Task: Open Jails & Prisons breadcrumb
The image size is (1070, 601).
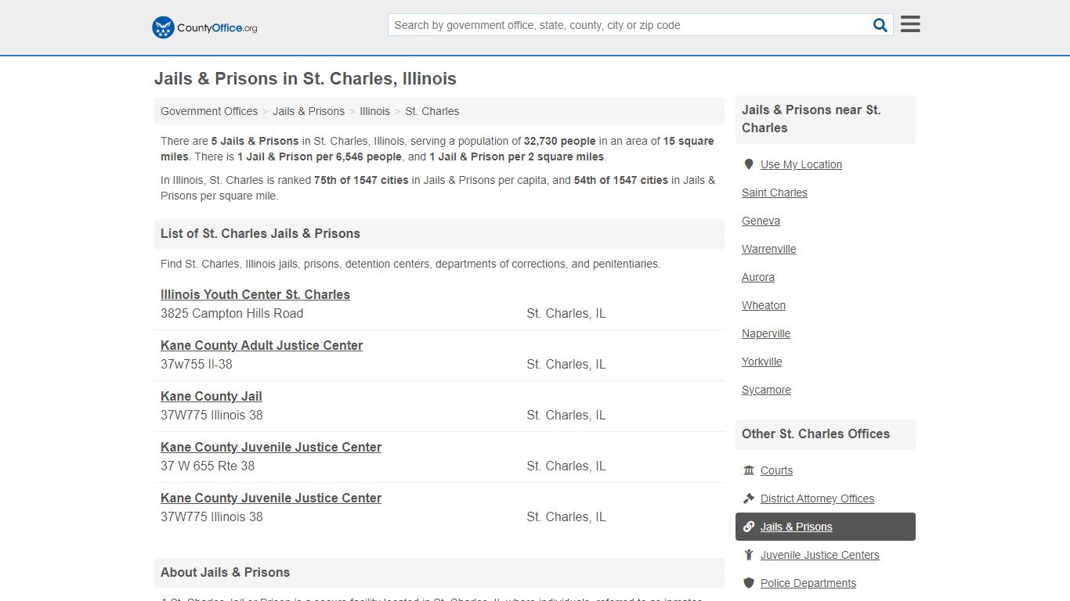Action: [309, 111]
